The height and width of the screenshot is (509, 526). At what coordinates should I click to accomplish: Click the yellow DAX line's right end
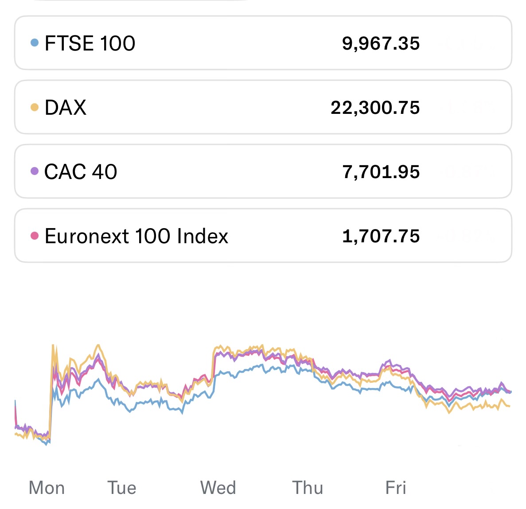[x=510, y=406]
